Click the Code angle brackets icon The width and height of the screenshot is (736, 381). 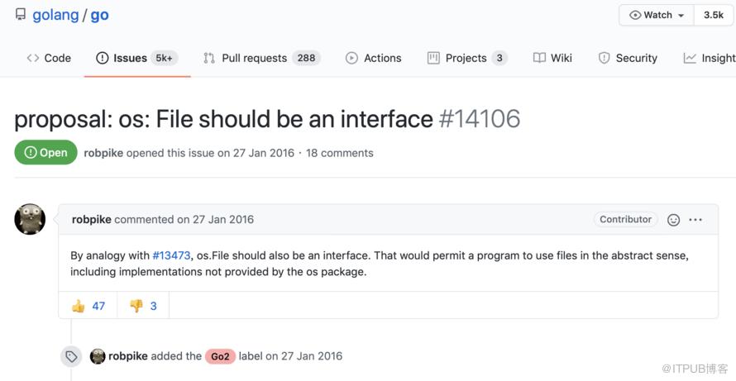point(33,58)
